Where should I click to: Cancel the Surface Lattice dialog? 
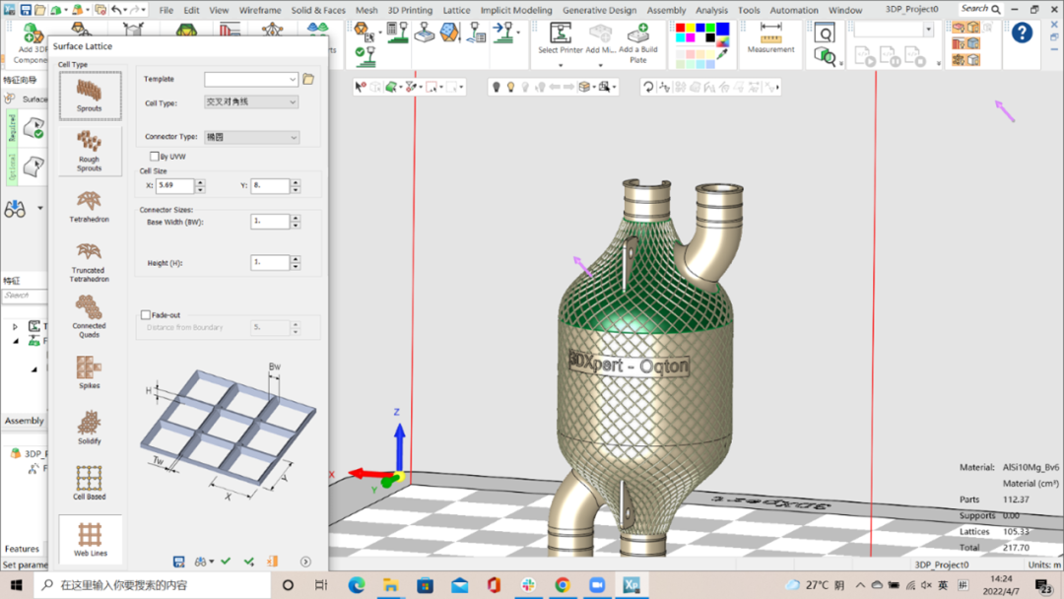pyautogui.click(x=272, y=562)
